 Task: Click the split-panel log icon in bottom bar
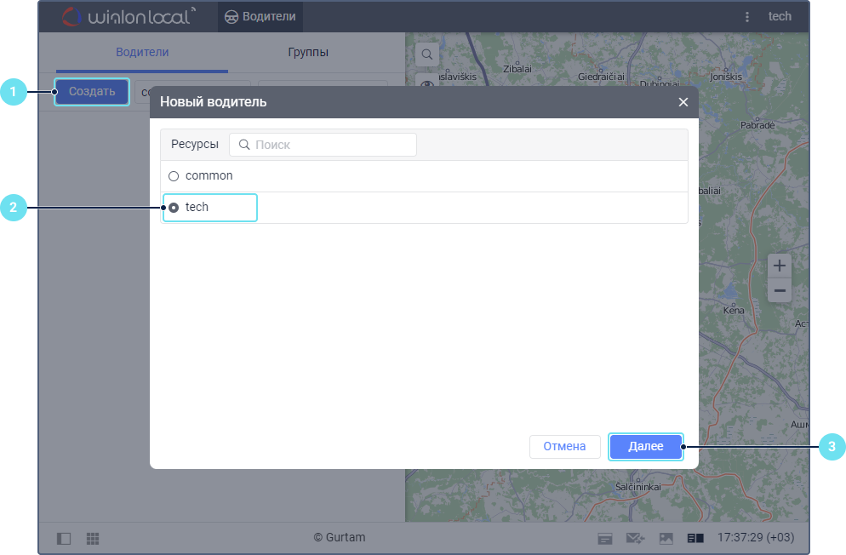(695, 538)
